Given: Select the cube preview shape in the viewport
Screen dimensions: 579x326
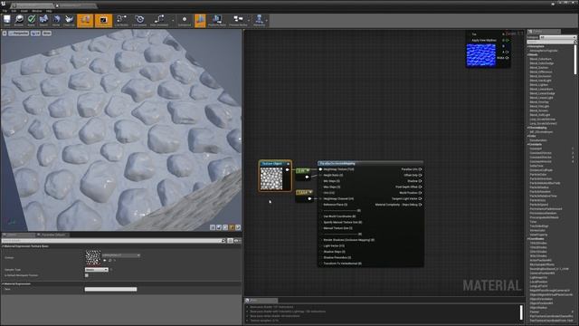Looking at the screenshot, I should click(232, 227).
